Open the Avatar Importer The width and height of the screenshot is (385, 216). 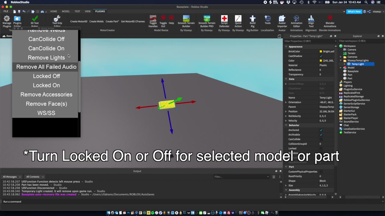pyautogui.click(x=282, y=21)
